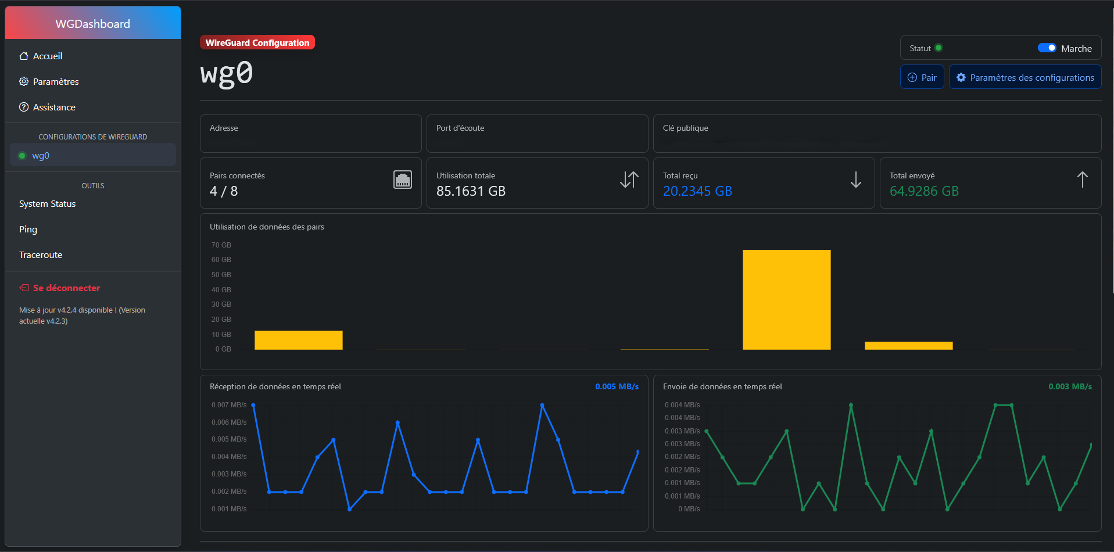Open System Status tool

coord(48,204)
